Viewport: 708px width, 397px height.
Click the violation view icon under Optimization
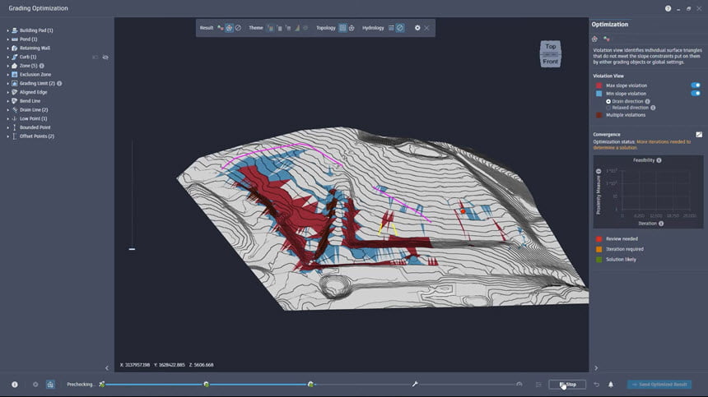point(594,39)
